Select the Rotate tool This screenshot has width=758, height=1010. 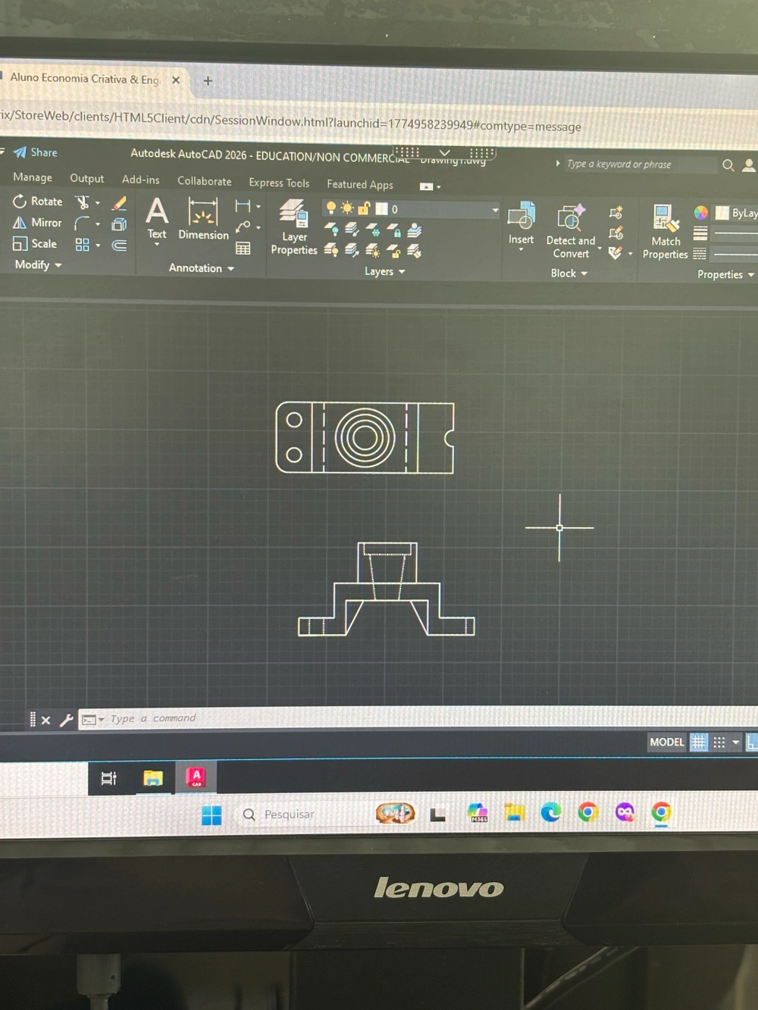click(37, 202)
